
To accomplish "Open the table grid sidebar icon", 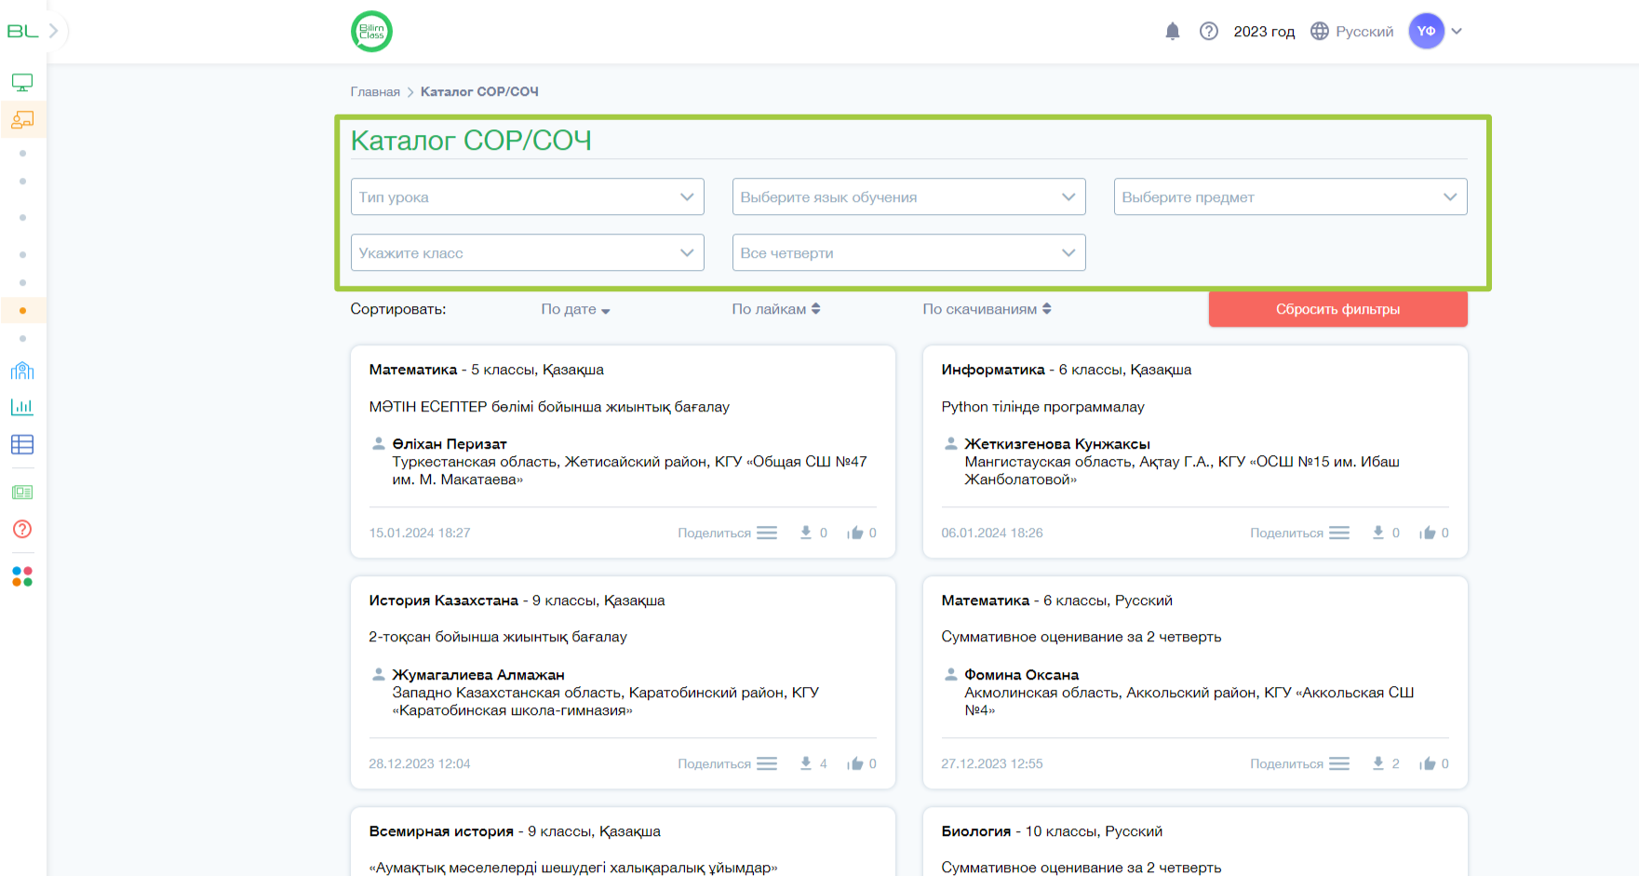I will [x=22, y=445].
